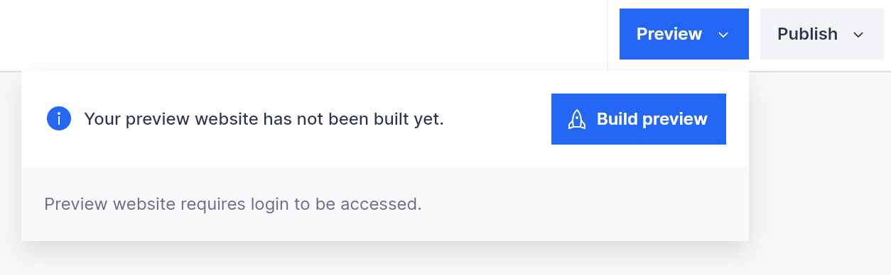This screenshot has height=275, width=891.
Task: Click the blue info circle icon
Action: click(59, 118)
